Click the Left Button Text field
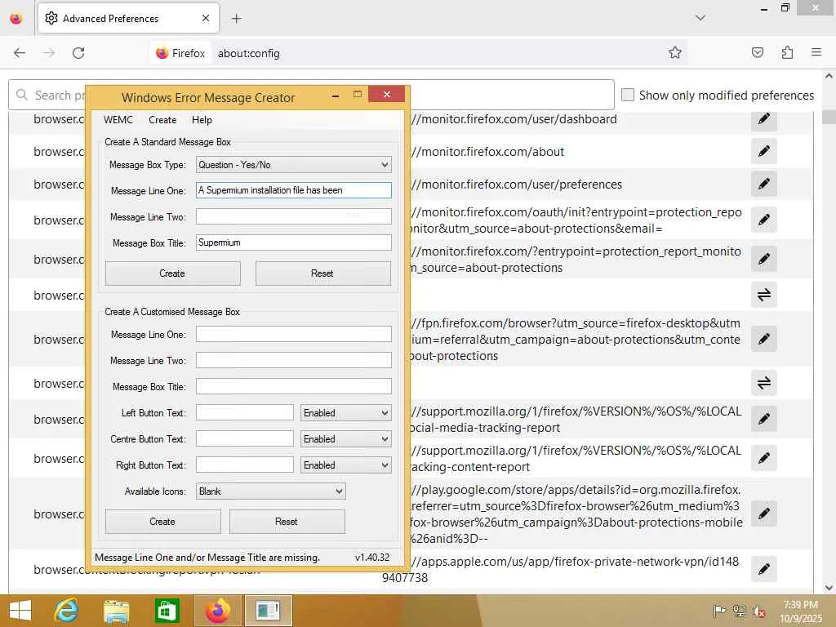Image resolution: width=836 pixels, height=627 pixels. pyautogui.click(x=244, y=412)
